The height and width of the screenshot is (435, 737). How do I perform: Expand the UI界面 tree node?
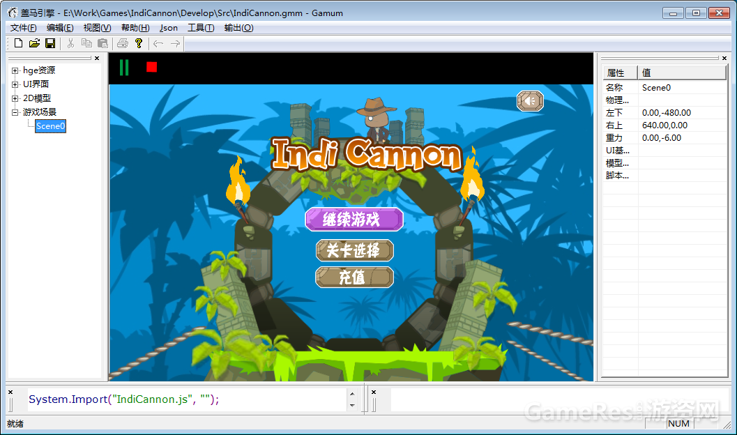(x=15, y=84)
